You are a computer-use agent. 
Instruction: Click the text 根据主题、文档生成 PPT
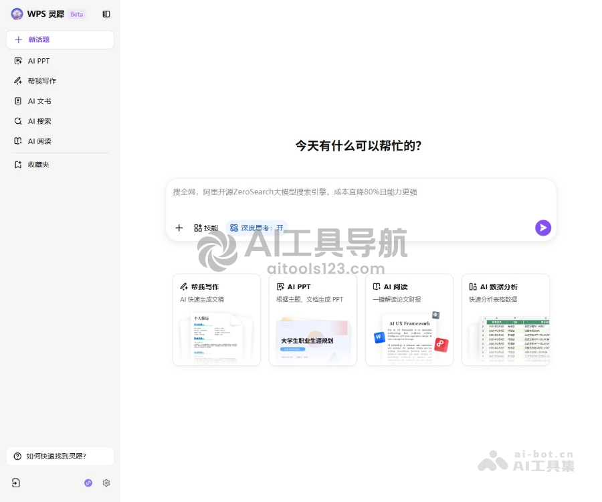tap(310, 299)
